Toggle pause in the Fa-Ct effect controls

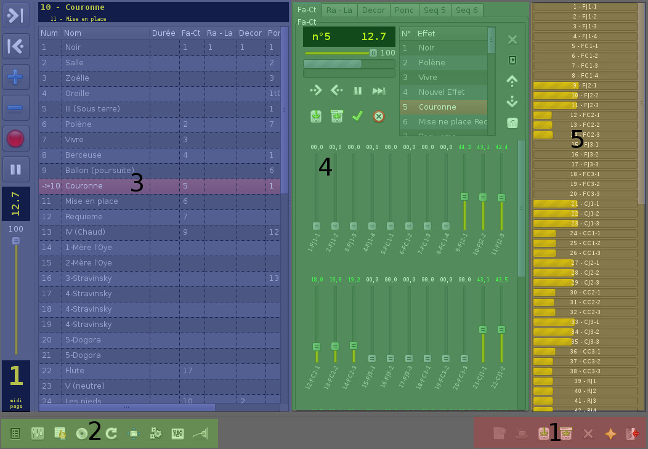(x=358, y=91)
